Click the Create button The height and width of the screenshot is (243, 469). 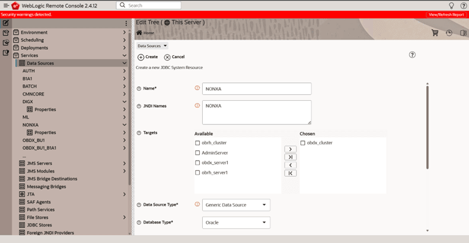148,57
